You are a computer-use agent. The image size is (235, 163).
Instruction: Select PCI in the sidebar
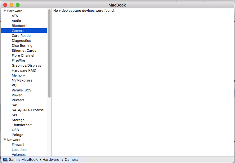tap(15, 85)
